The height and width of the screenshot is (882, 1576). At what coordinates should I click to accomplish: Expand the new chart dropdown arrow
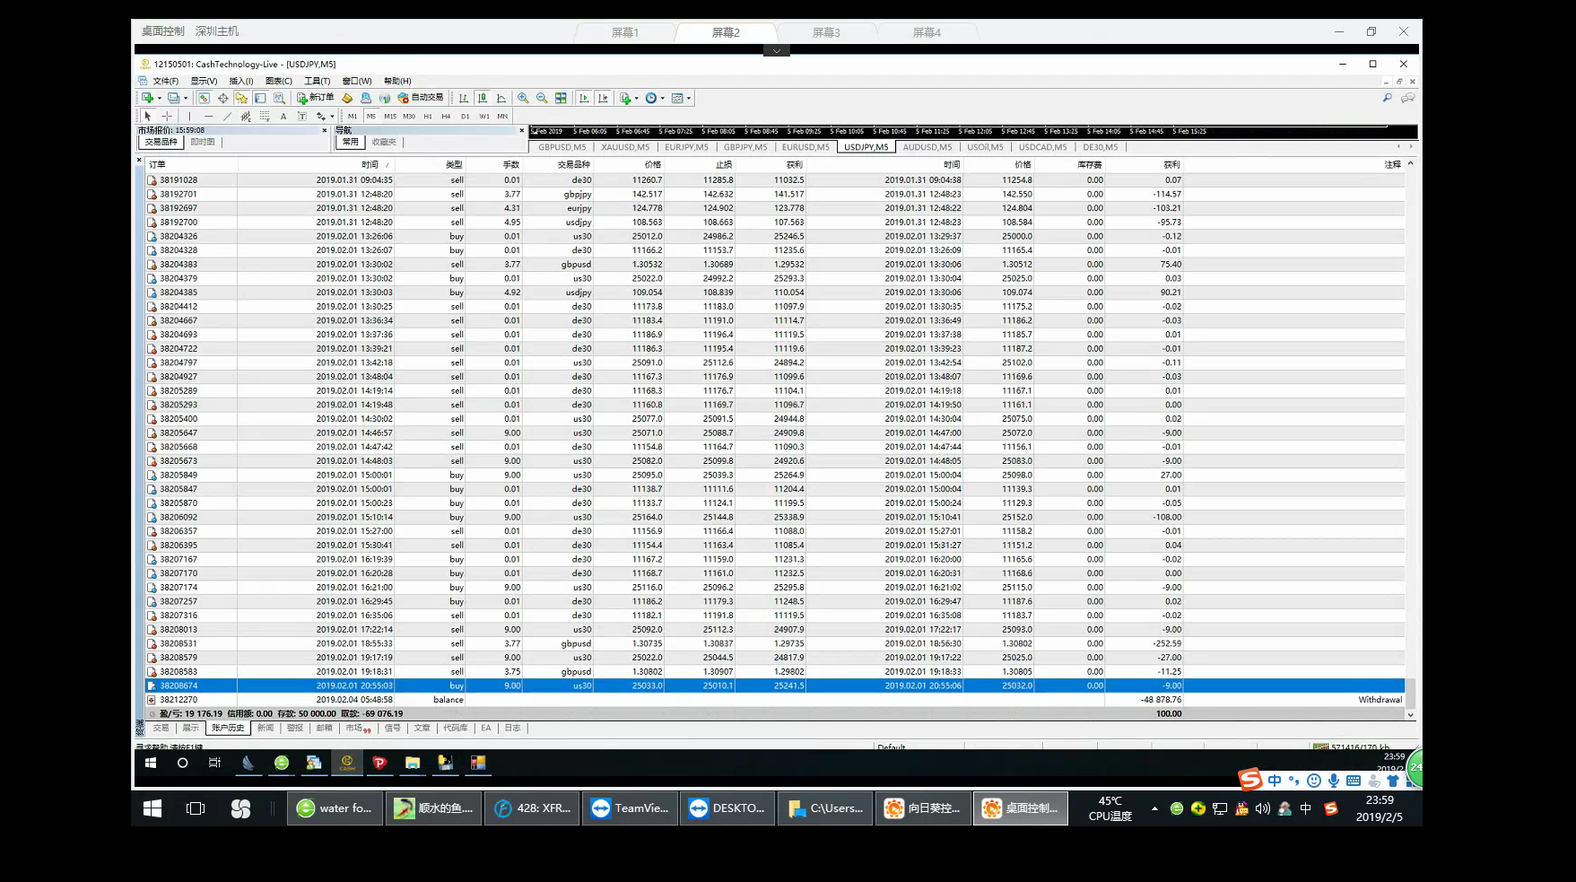(160, 99)
